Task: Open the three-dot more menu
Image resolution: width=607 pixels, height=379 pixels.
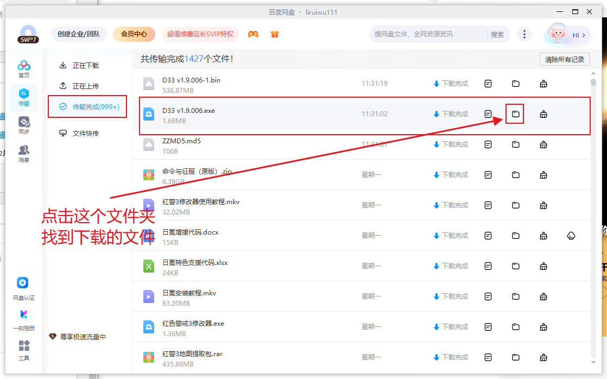Action: point(524,34)
